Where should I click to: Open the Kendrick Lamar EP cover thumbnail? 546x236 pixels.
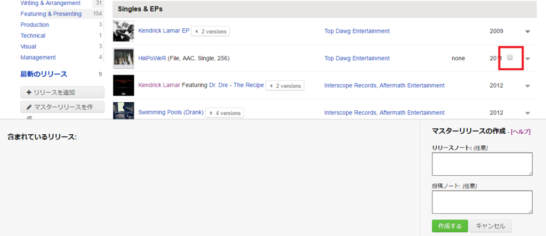(x=124, y=31)
